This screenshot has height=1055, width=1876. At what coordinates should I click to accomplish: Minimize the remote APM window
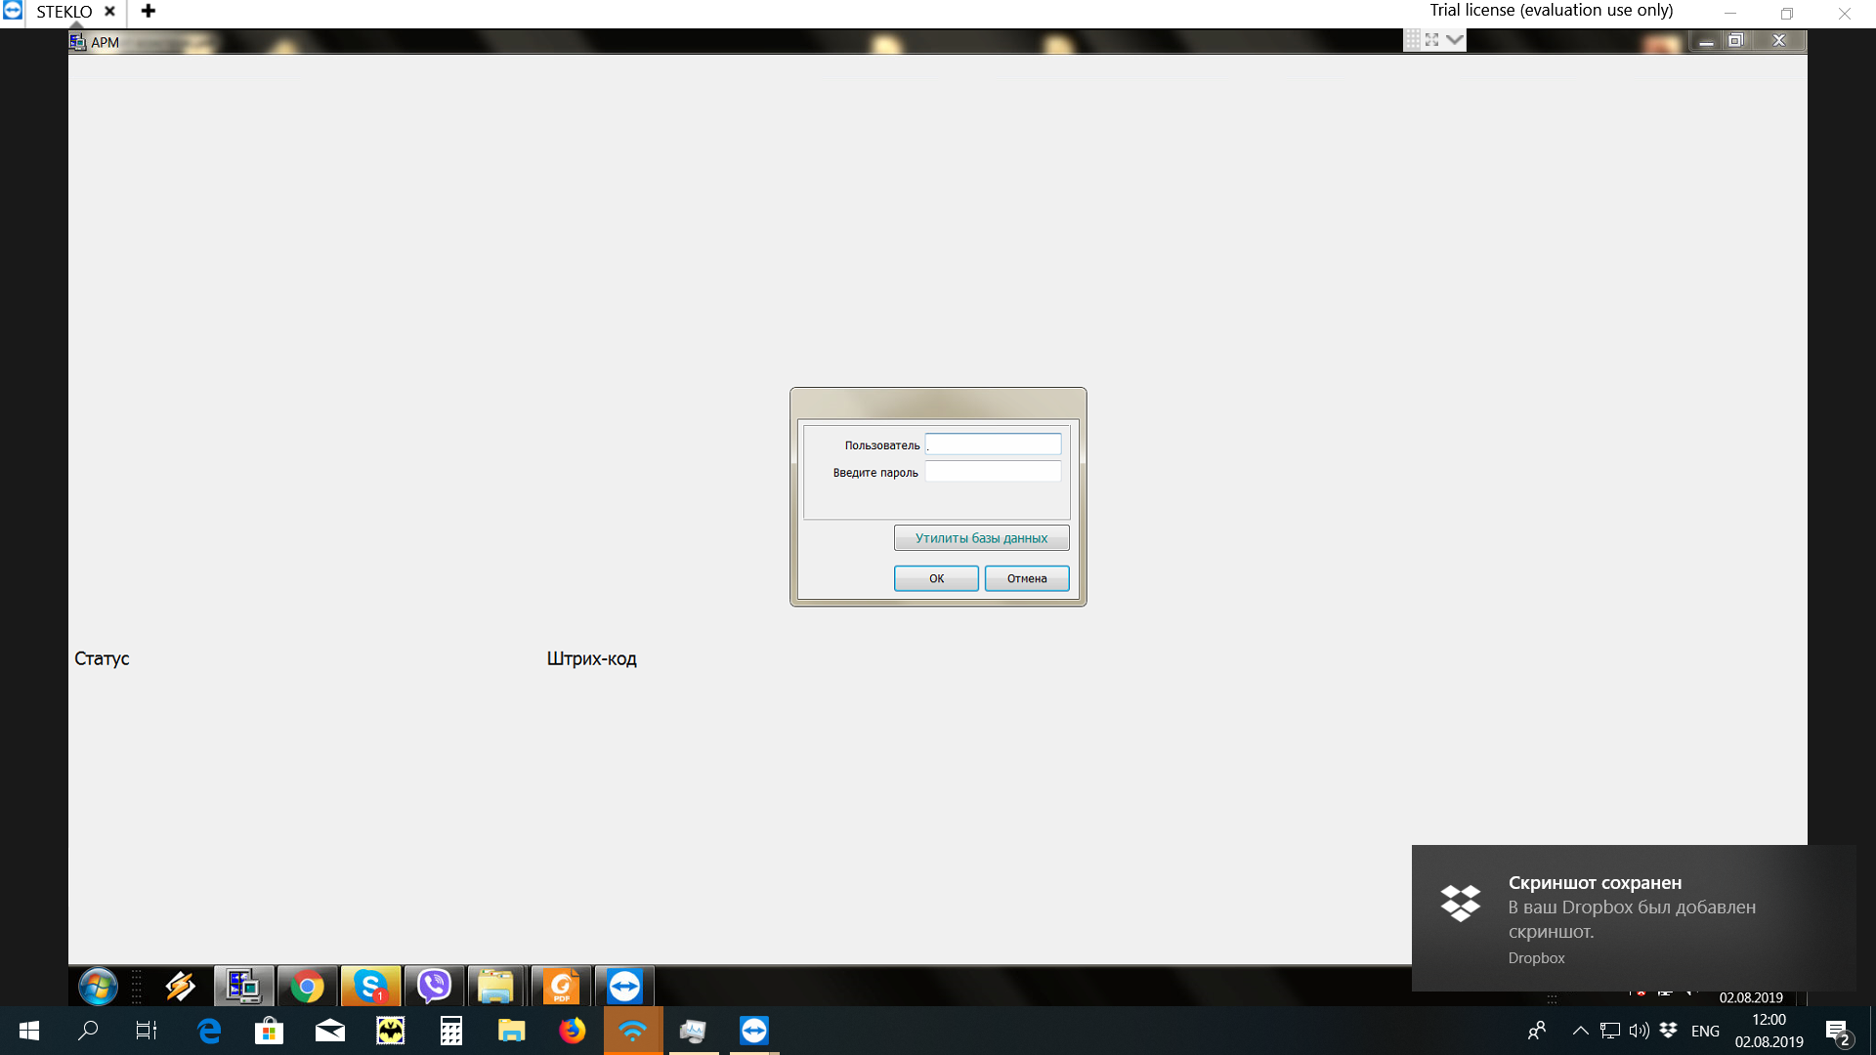pyautogui.click(x=1706, y=41)
